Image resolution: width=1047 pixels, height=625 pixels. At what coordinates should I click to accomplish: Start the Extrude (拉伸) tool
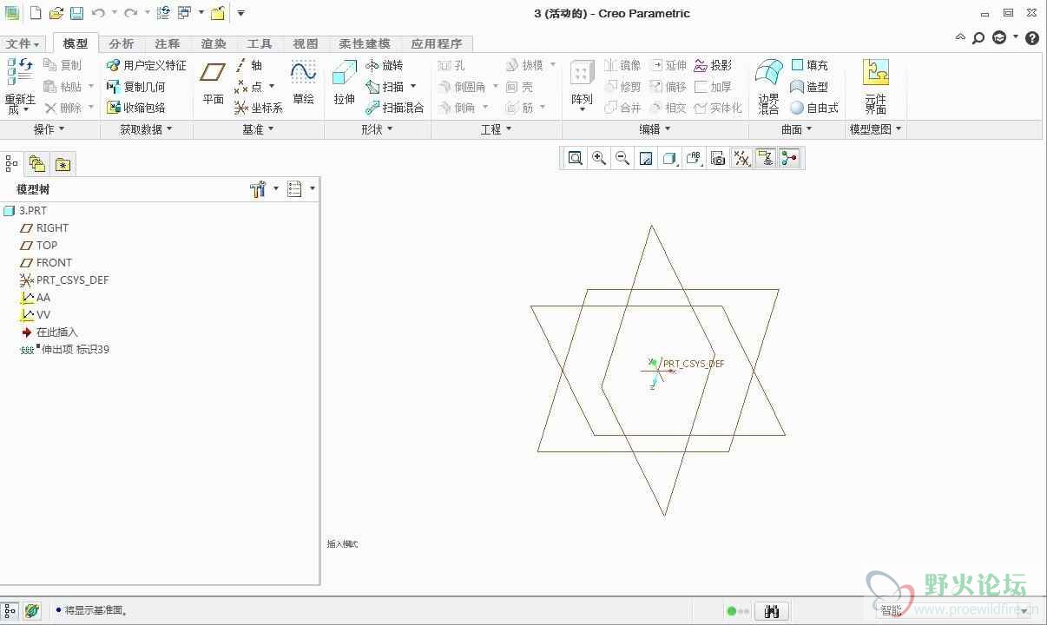pyautogui.click(x=345, y=84)
